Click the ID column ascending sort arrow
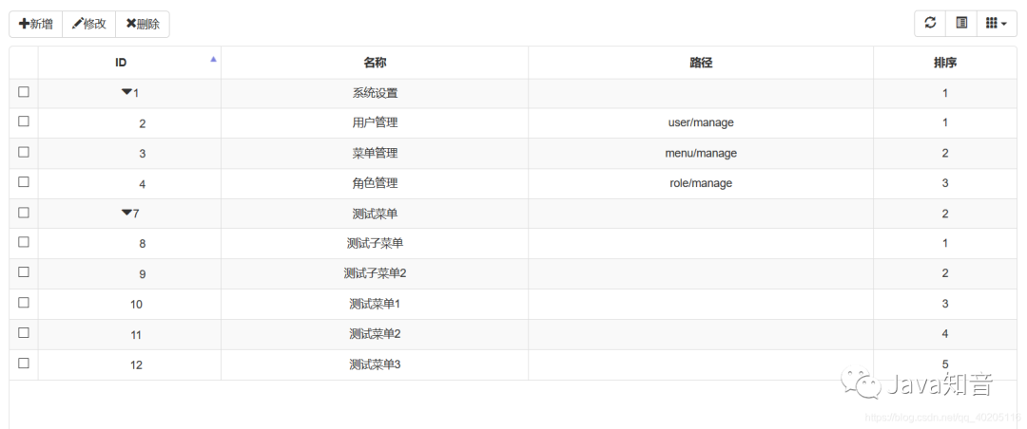1027x429 pixels. (x=213, y=59)
